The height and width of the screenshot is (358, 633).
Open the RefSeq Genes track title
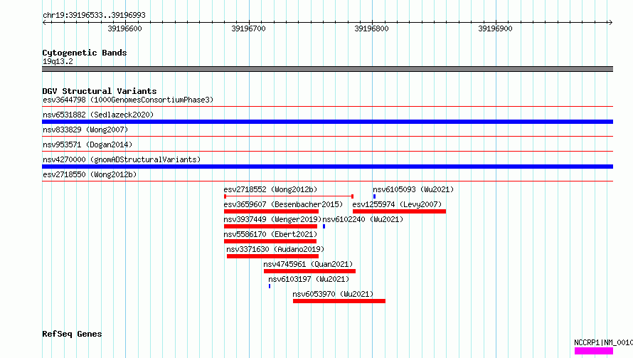pos(72,334)
